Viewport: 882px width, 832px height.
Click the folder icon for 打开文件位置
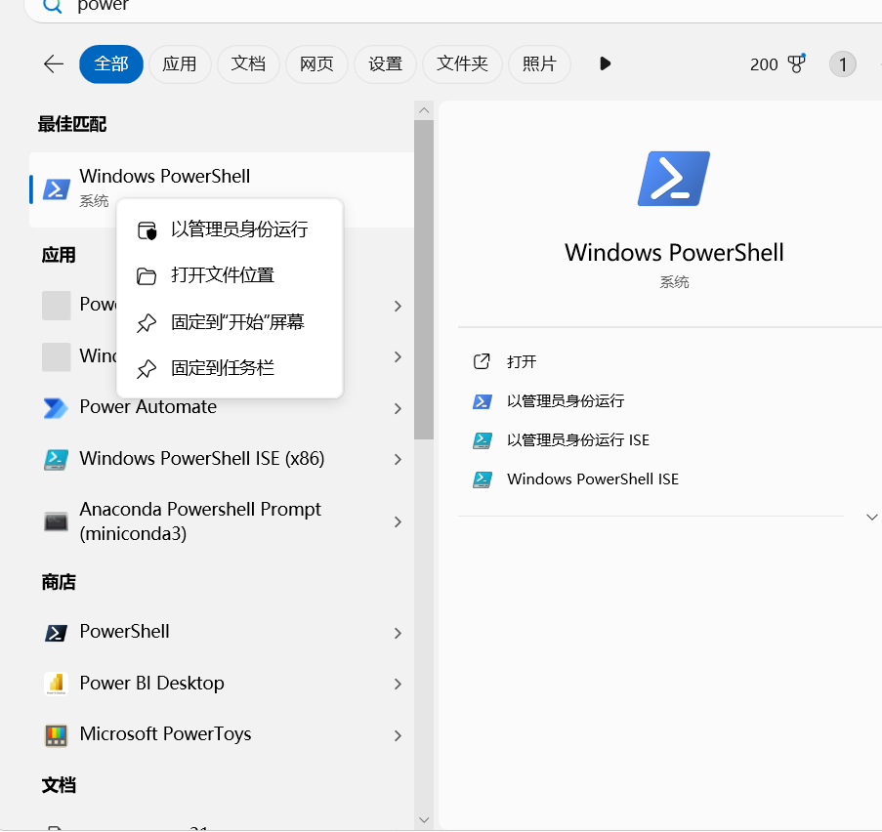[x=147, y=276]
